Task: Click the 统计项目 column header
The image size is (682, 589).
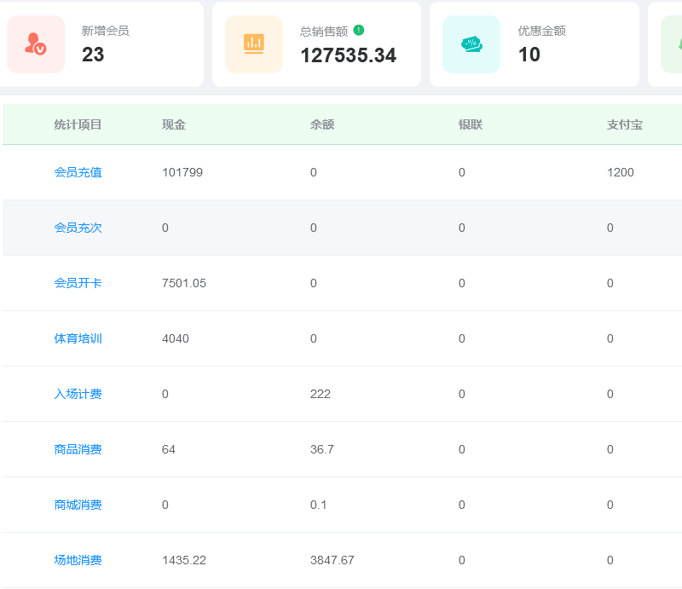Action: pyautogui.click(x=78, y=124)
